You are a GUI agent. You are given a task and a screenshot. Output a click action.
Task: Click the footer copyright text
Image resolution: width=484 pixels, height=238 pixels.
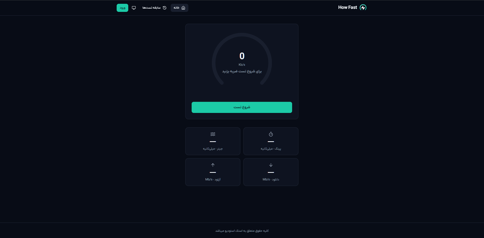tap(242, 231)
